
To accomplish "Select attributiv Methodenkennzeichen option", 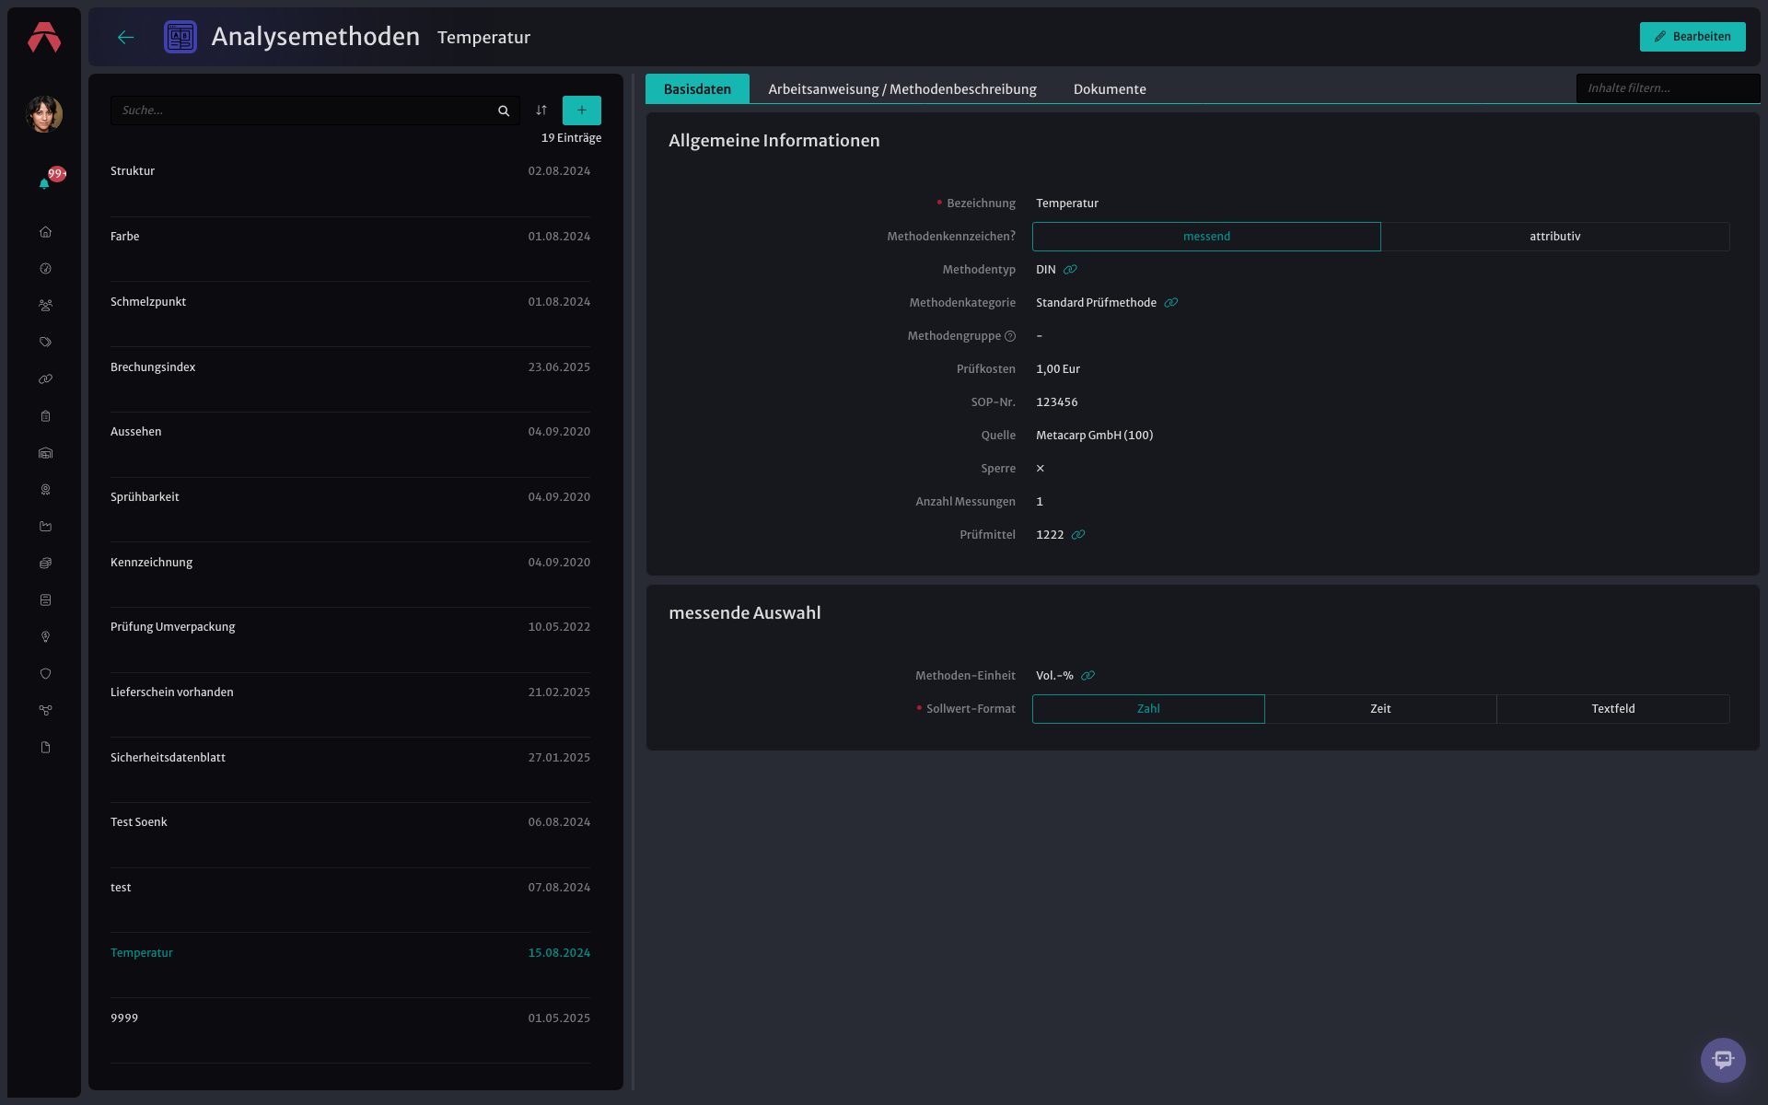I will coord(1555,237).
